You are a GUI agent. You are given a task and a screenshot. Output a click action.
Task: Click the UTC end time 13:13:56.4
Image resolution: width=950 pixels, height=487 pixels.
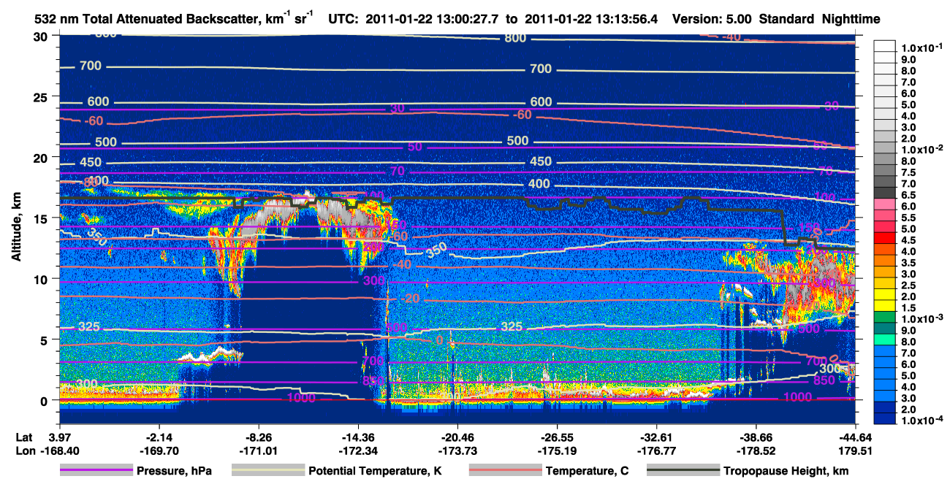tap(626, 19)
